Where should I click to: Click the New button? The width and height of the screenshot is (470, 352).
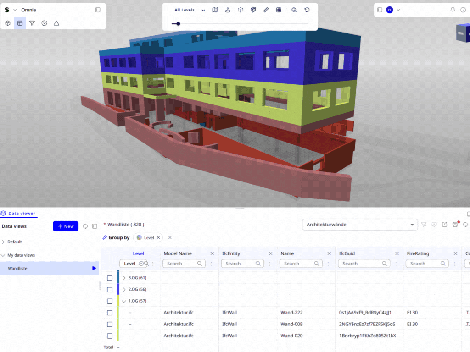[x=65, y=226]
